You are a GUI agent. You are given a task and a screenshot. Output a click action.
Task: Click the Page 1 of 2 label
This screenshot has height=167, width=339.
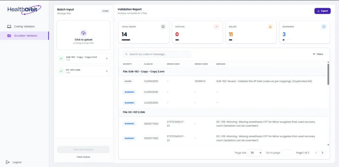tap(303, 153)
